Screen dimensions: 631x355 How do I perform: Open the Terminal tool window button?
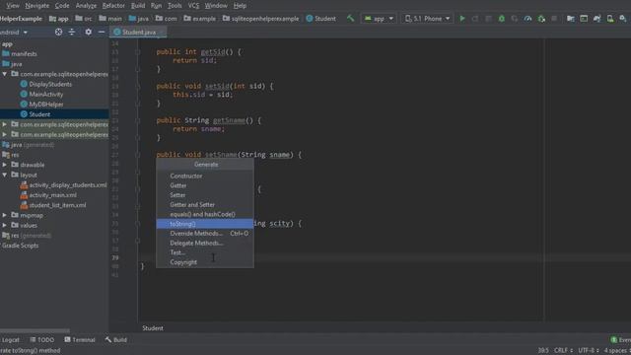80,340
